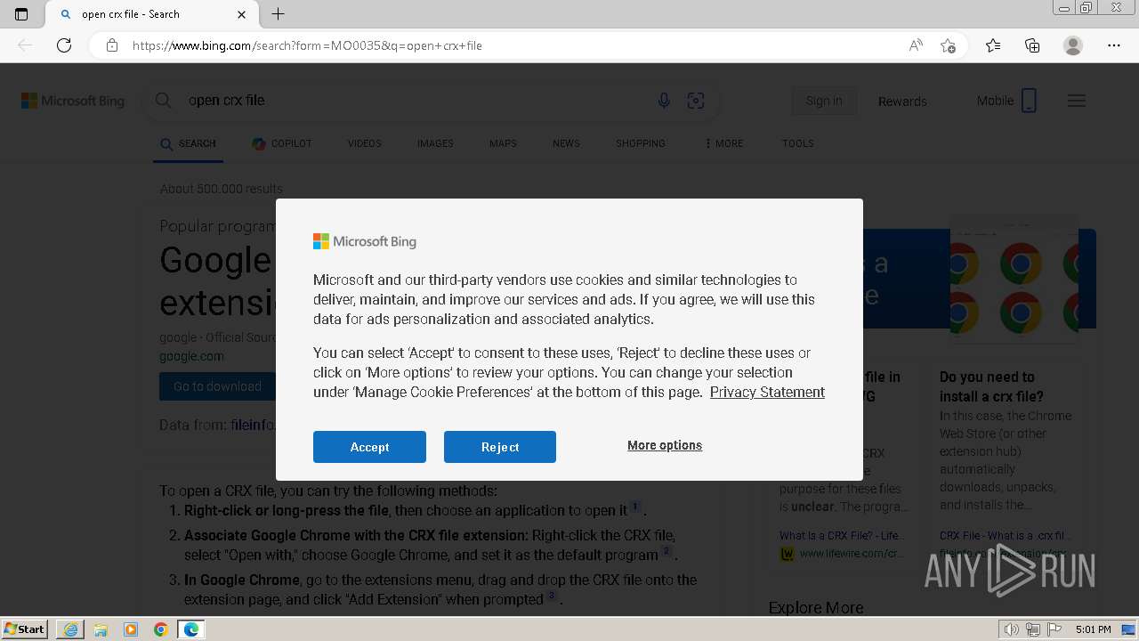Select the SEARCH tab

point(189,143)
